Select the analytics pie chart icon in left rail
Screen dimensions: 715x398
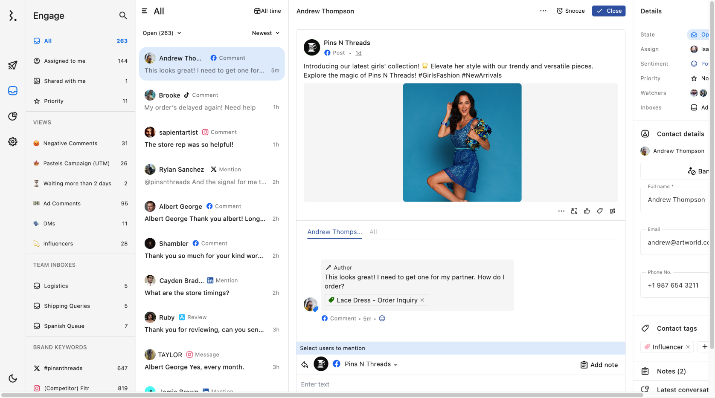click(x=12, y=116)
